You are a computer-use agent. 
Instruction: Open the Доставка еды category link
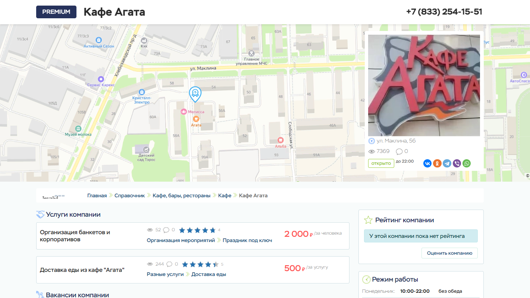[208, 274]
